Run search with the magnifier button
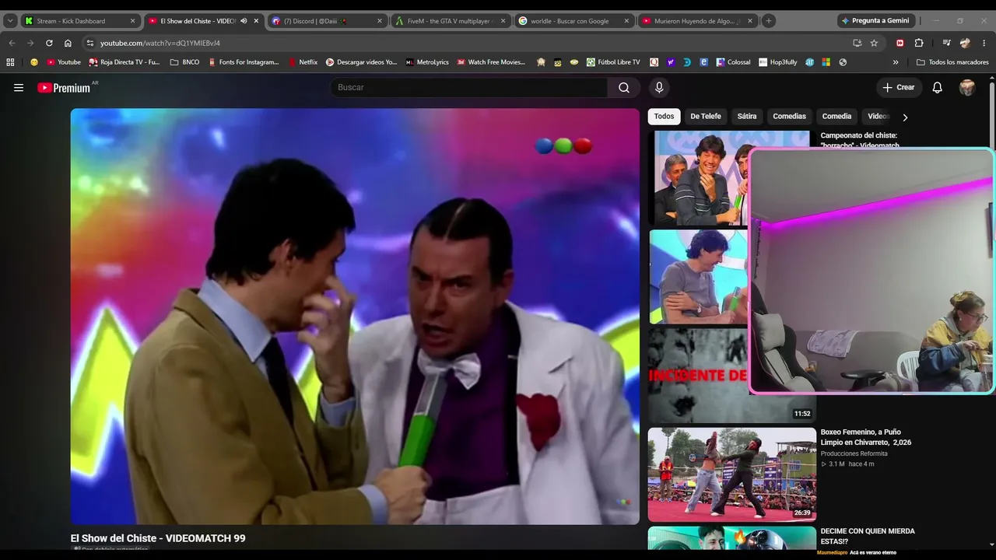Viewport: 996px width, 560px height. point(624,88)
